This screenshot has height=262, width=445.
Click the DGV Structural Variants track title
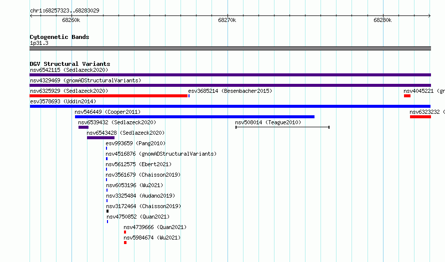[x=70, y=64]
